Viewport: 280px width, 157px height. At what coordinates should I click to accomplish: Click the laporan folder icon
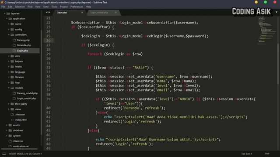[8, 14]
